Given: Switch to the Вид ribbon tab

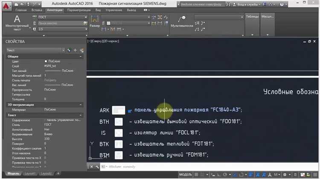Looking at the screenshot, I should [98, 10].
